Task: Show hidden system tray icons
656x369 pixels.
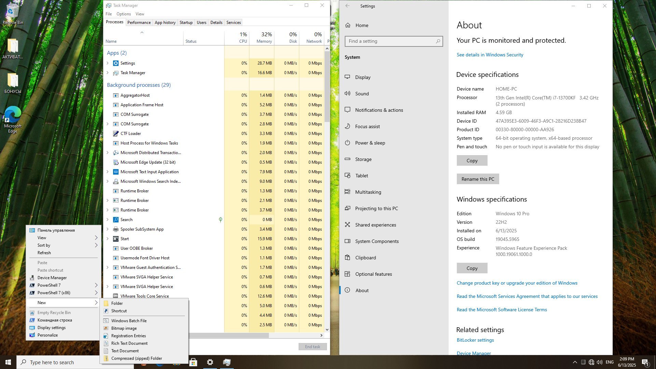Action: (x=575, y=362)
